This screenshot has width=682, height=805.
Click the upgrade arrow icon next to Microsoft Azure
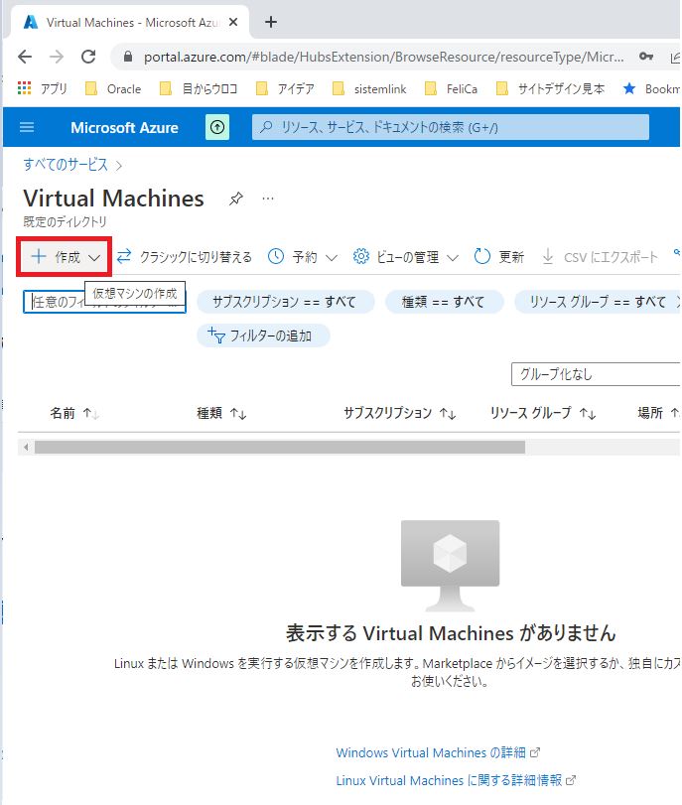pos(217,127)
